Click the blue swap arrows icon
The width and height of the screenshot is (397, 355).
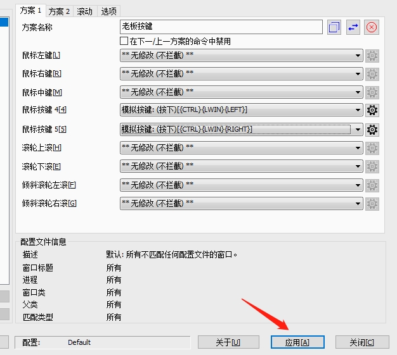click(353, 27)
